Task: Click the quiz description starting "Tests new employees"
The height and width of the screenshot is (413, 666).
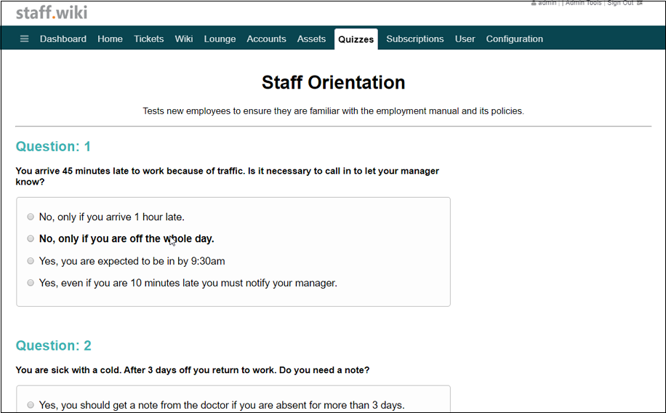Action: (334, 111)
